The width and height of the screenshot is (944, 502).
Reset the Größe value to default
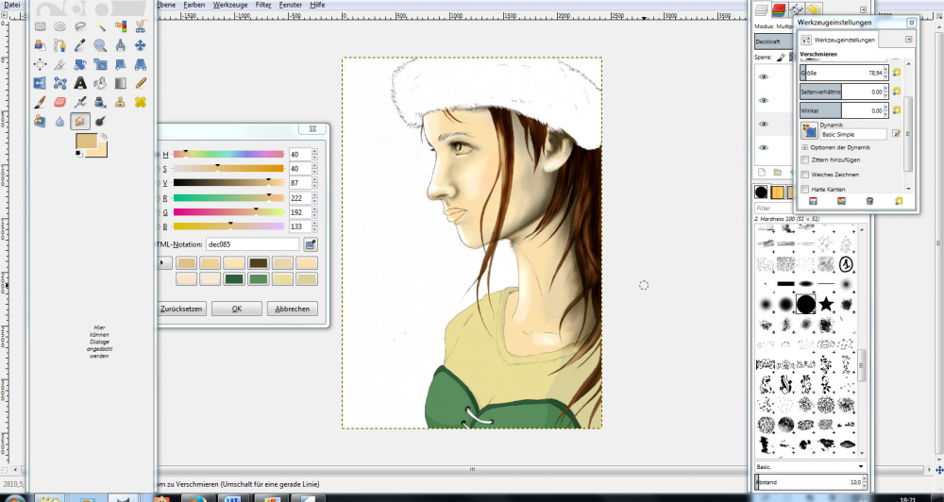pos(897,73)
